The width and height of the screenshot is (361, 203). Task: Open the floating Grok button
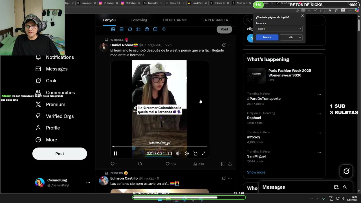pos(346,171)
